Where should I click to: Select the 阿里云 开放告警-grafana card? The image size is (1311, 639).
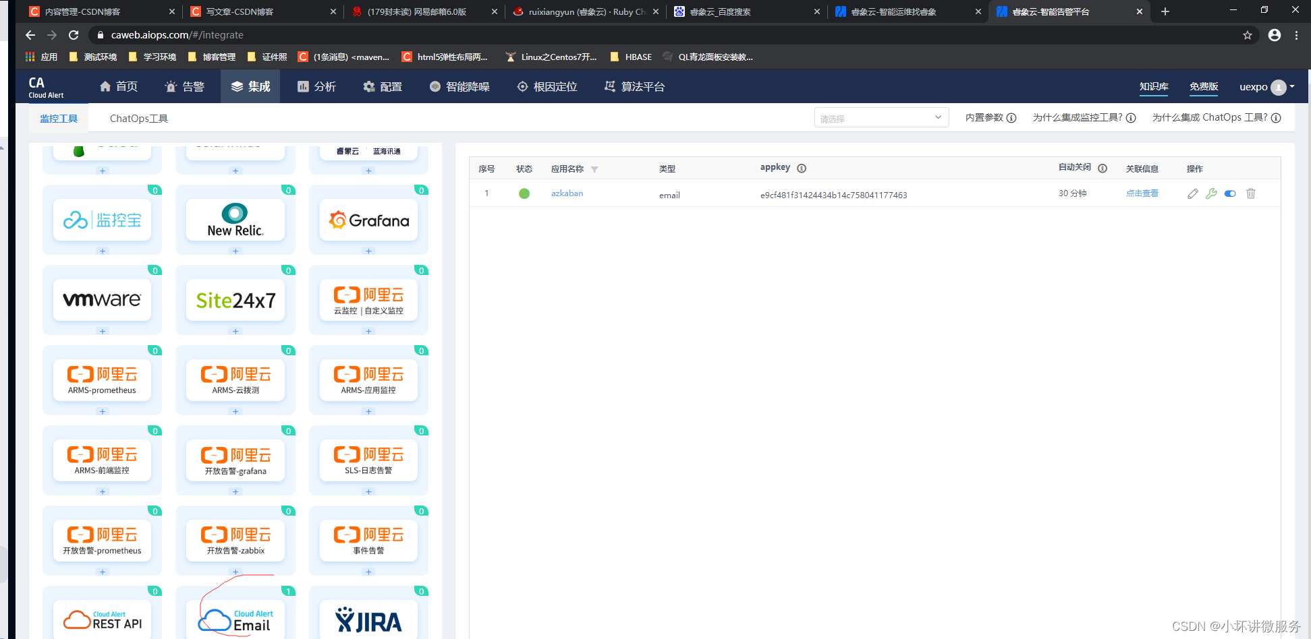point(235,460)
